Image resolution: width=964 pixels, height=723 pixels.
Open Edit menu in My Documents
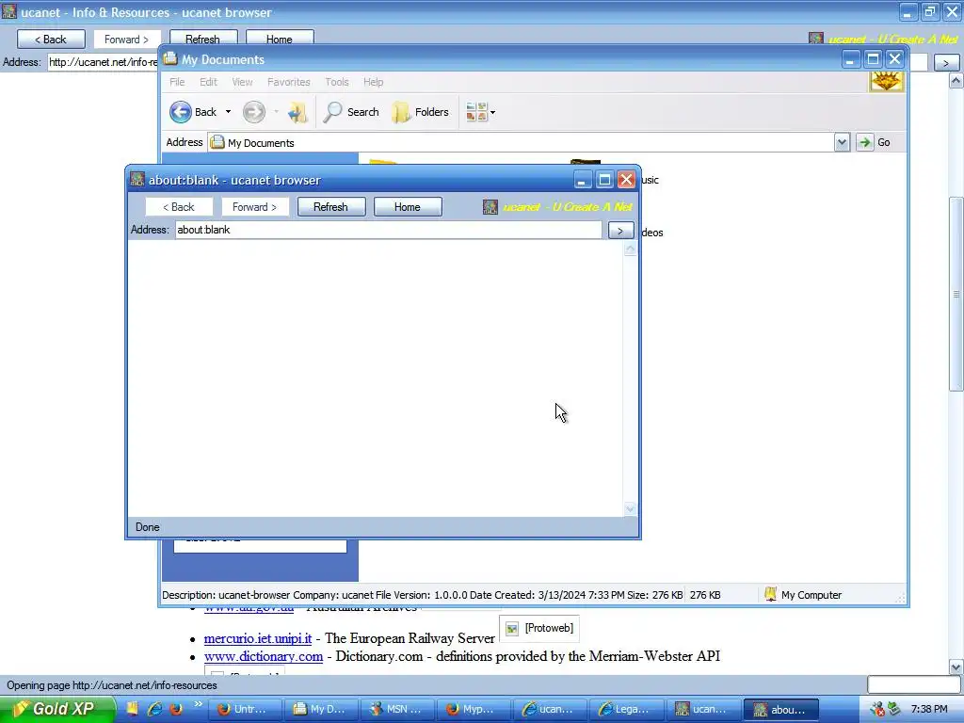[208, 82]
